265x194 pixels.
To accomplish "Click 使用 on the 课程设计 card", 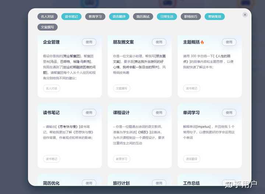I will [x=159, y=113].
